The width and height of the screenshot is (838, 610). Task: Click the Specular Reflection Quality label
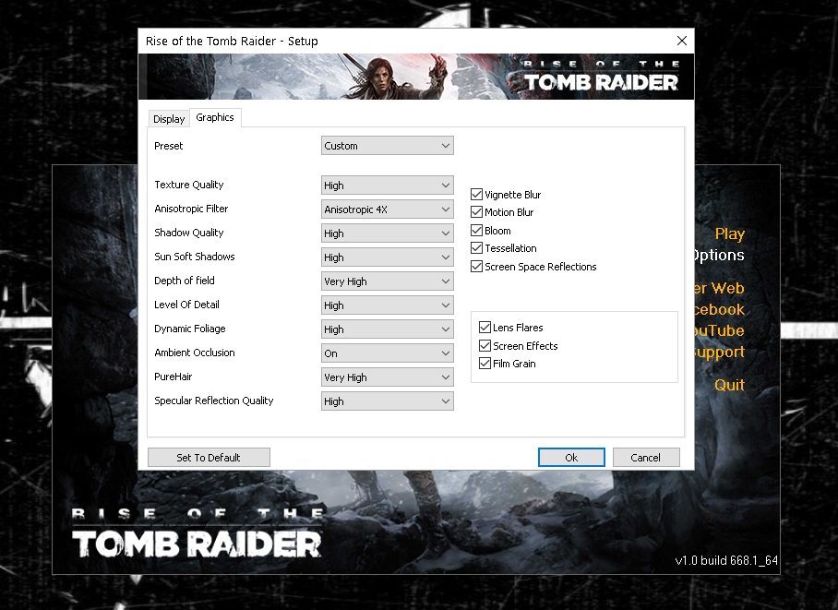point(214,401)
